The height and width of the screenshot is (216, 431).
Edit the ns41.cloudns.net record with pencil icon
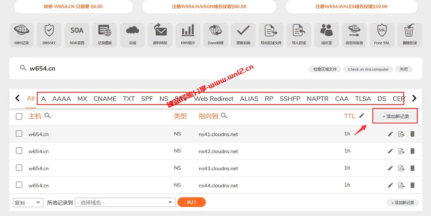390,133
